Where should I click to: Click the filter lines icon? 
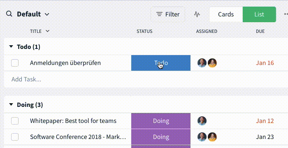(x=159, y=14)
